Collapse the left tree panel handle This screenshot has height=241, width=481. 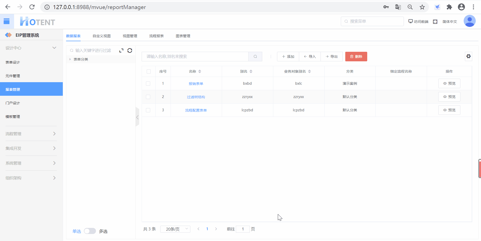(137, 117)
